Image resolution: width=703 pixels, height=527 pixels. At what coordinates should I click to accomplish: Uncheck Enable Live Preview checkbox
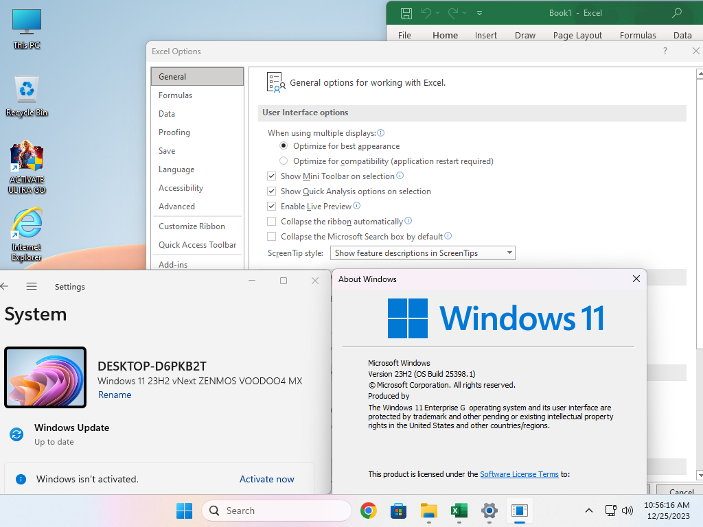coord(271,206)
